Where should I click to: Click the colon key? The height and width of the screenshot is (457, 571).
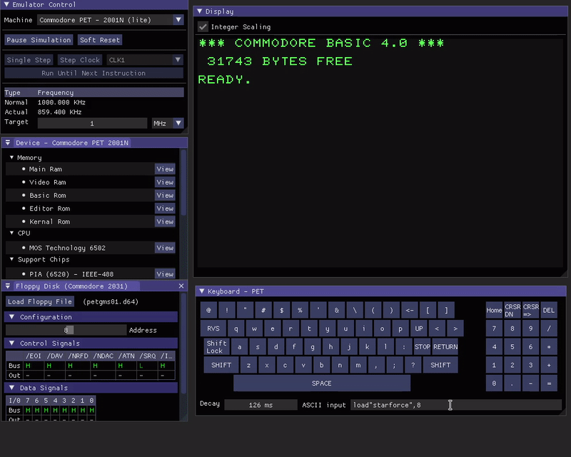(x=404, y=346)
